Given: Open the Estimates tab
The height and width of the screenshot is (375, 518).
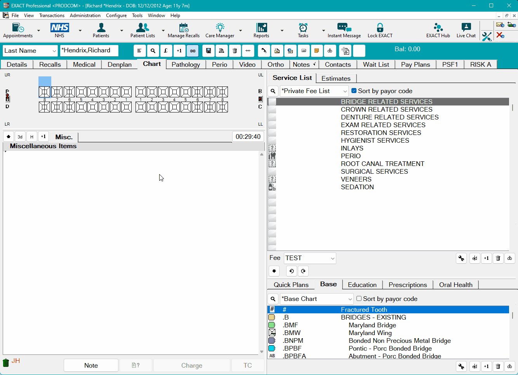Looking at the screenshot, I should pos(336,78).
